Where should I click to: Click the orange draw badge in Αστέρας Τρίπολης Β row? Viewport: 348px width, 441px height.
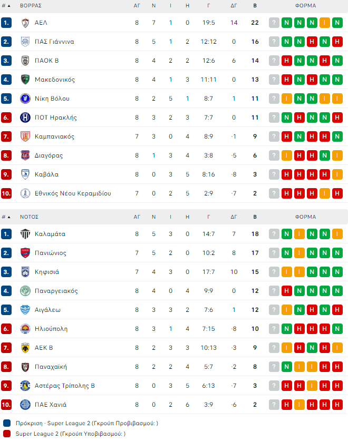pyautogui.click(x=312, y=386)
